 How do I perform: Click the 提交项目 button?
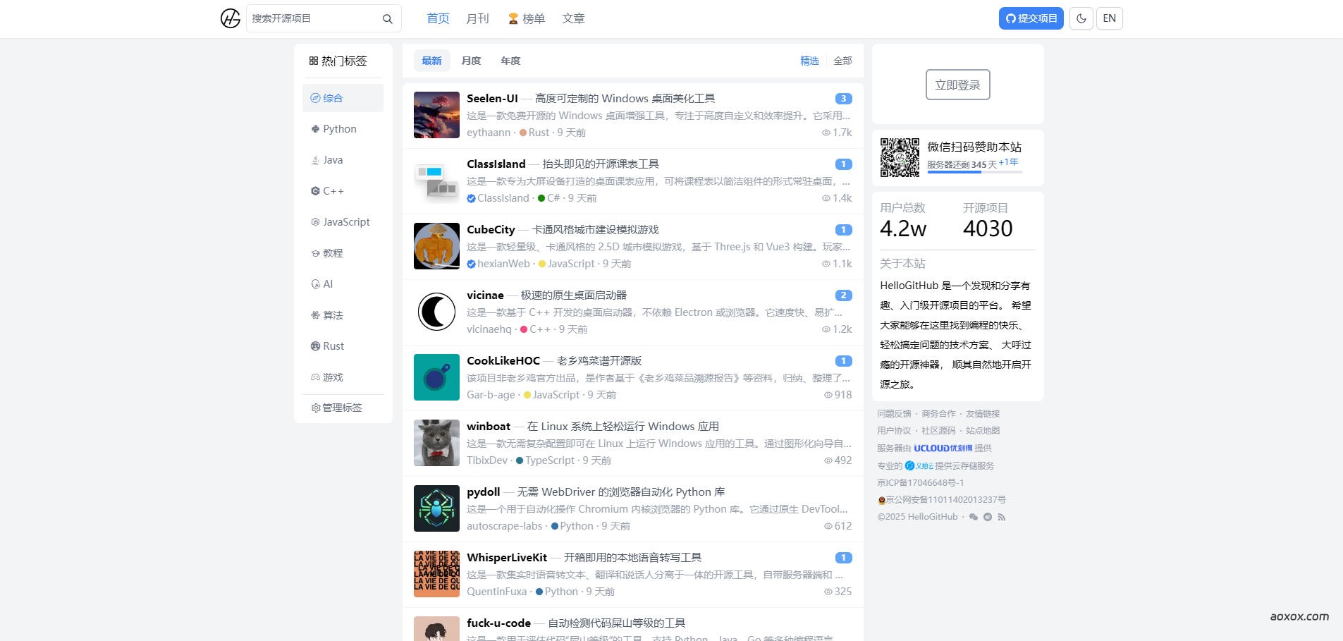(x=1031, y=18)
